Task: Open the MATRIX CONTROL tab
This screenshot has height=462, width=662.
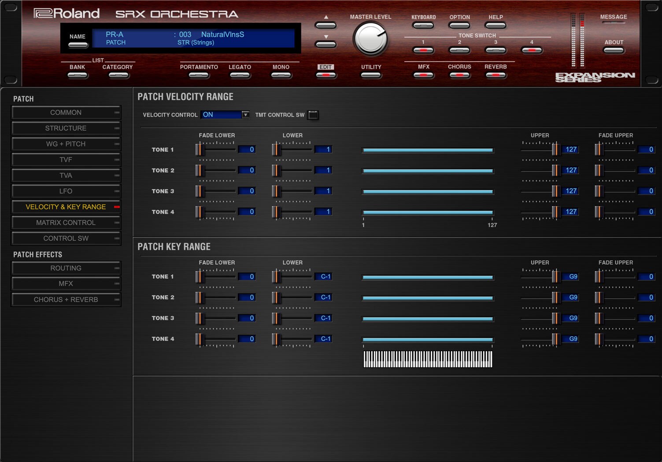Action: tap(66, 223)
